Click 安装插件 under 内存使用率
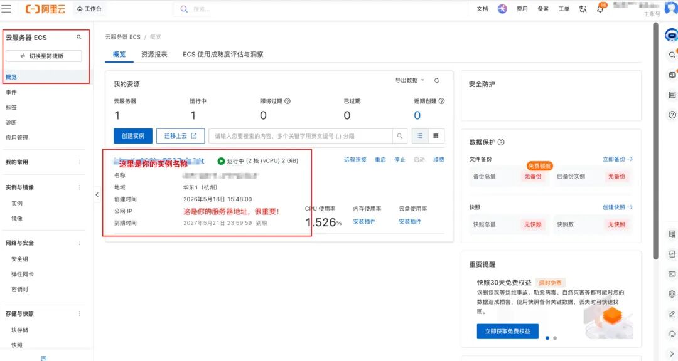 coord(364,221)
